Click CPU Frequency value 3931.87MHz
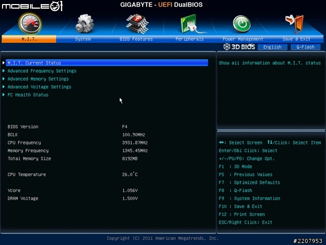326x245 pixels. click(x=135, y=143)
